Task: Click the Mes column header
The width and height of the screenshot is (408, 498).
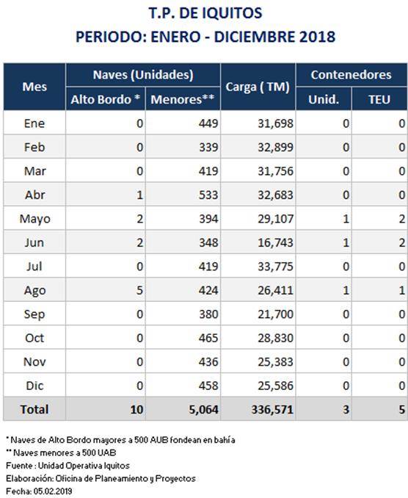Action: [34, 87]
